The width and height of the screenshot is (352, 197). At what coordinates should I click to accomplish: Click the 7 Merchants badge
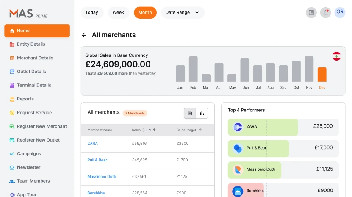(x=135, y=113)
